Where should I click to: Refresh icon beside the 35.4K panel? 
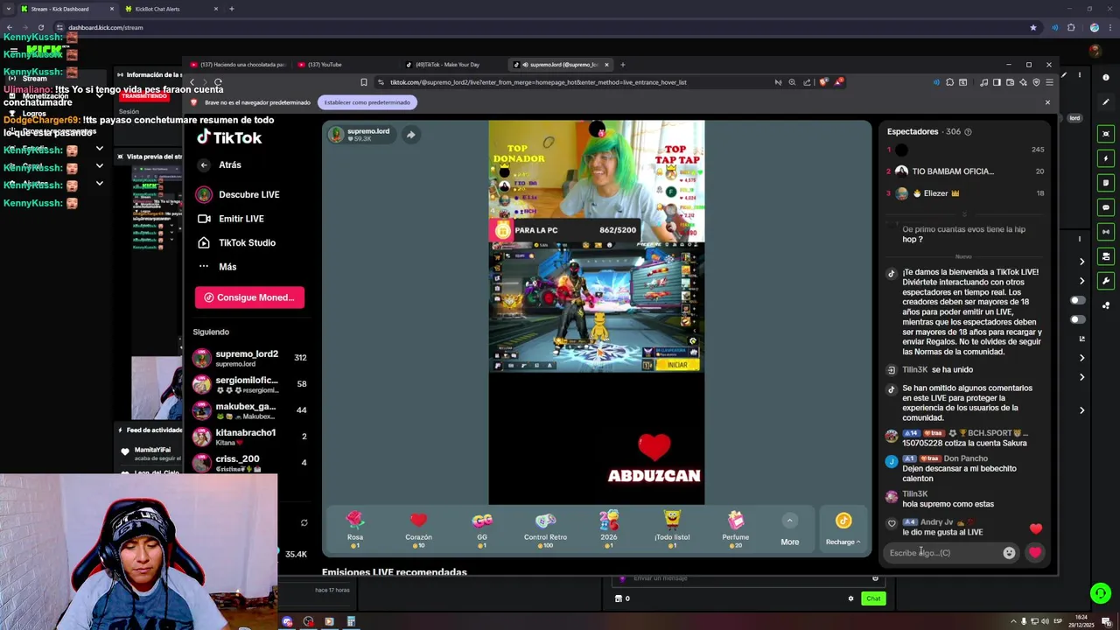click(x=304, y=523)
